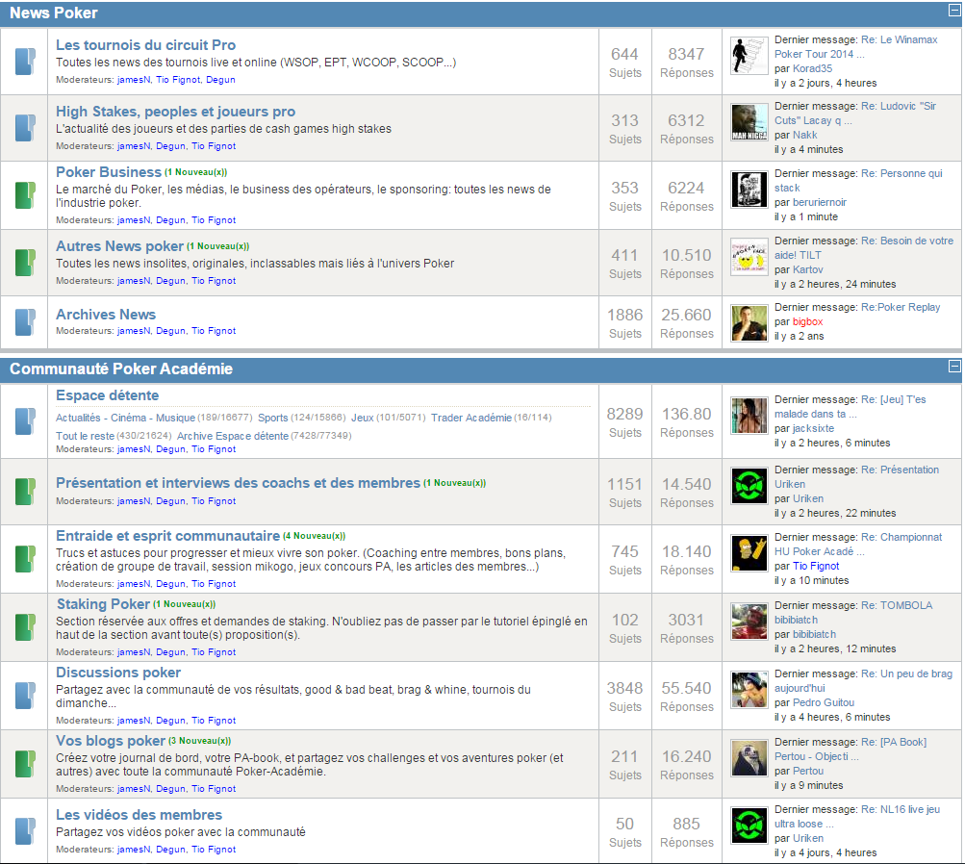This screenshot has height=864, width=965.
Task: Open last message Re: Personne qui stack
Action: 858,181
